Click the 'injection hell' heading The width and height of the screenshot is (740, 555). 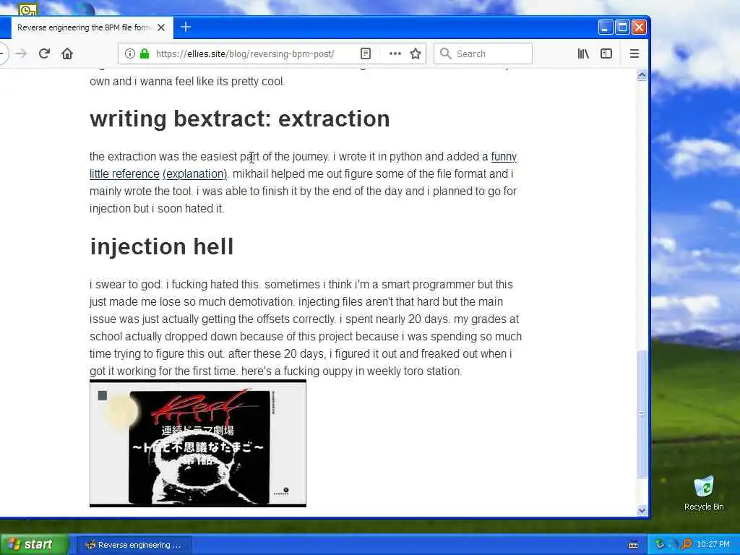[161, 246]
